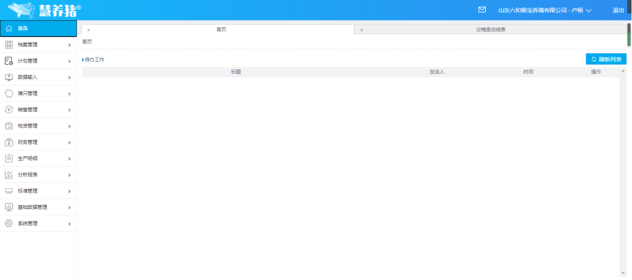The height and width of the screenshot is (280, 632).
Task: Switch to the 分娩率总结表 tab
Action: point(491,30)
